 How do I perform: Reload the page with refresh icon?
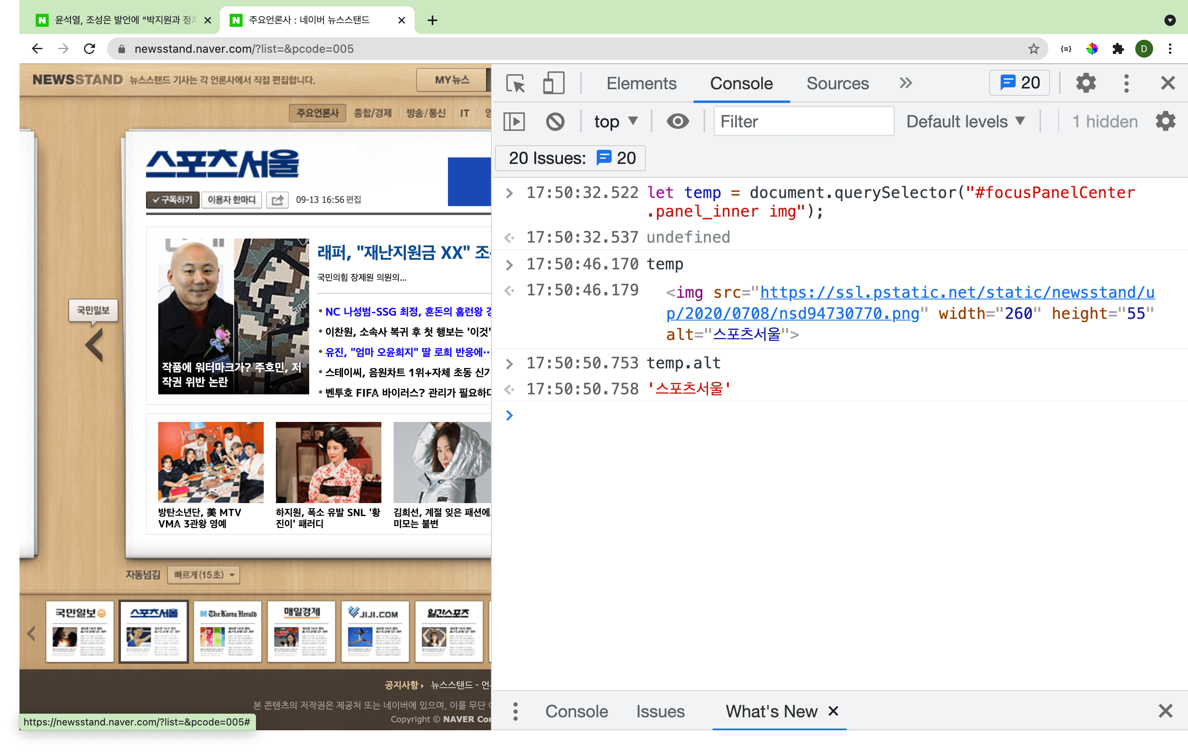(89, 48)
